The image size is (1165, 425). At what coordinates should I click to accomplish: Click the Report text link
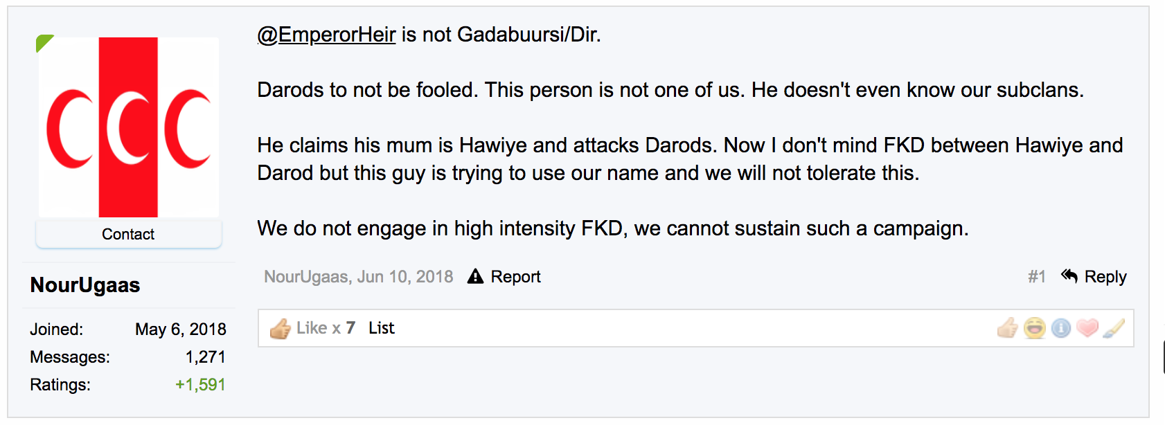(x=515, y=277)
